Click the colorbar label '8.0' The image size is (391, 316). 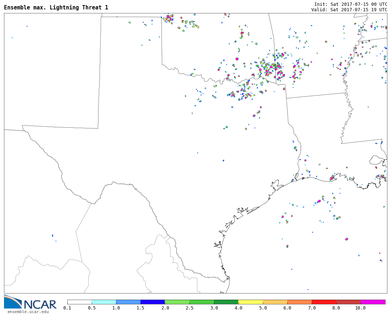[336, 308]
